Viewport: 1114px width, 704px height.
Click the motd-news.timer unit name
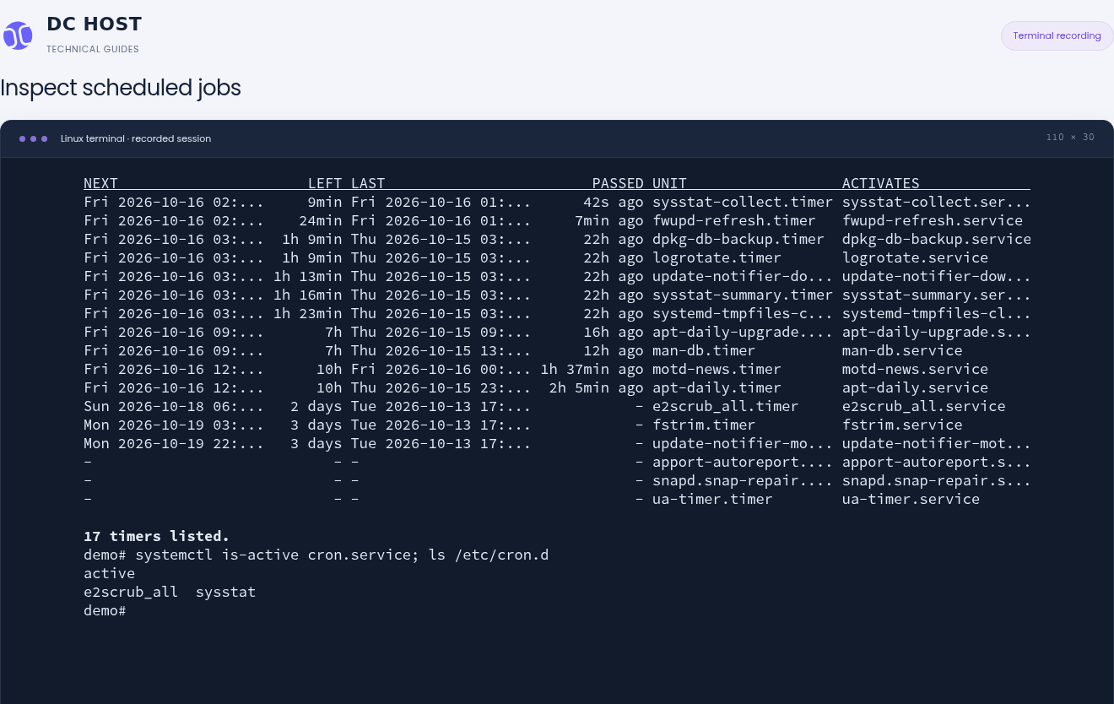(x=717, y=369)
